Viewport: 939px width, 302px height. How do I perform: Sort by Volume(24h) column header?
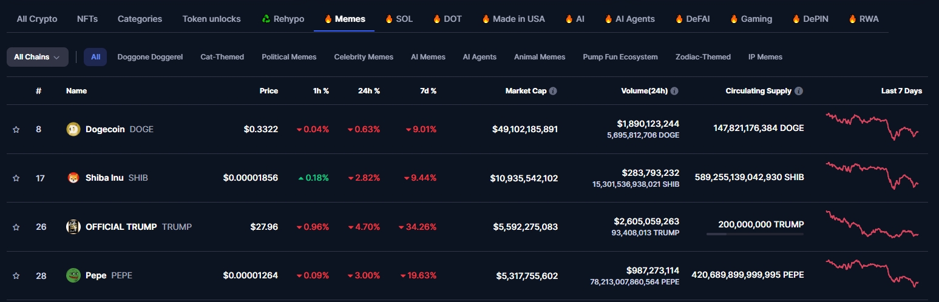[644, 91]
